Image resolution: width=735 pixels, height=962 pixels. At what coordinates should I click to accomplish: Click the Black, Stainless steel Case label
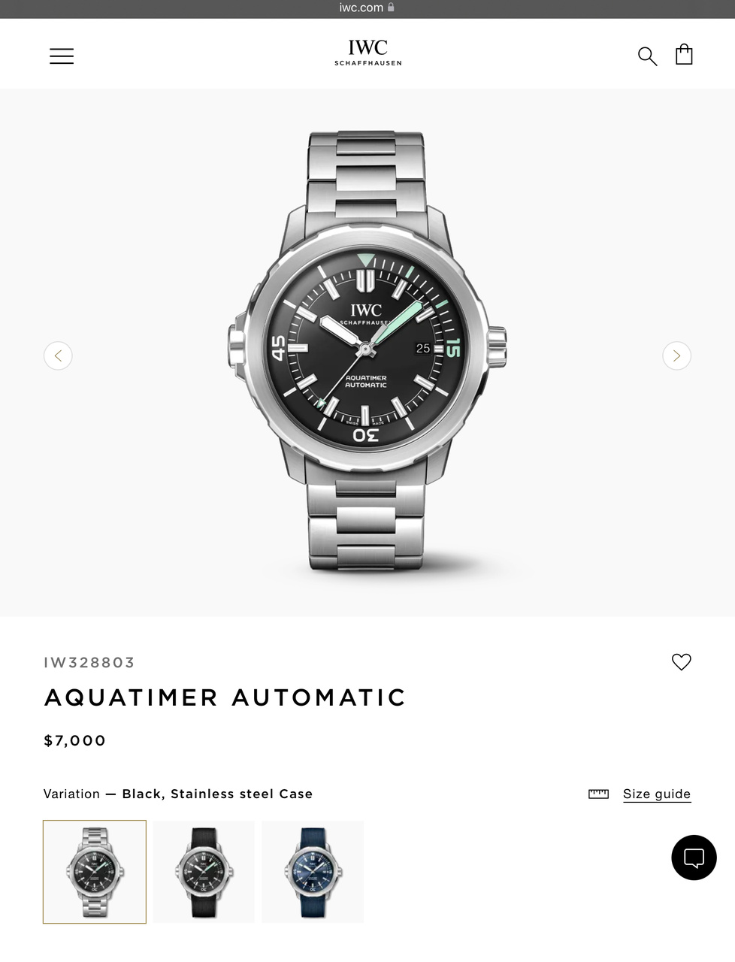pyautogui.click(x=217, y=794)
